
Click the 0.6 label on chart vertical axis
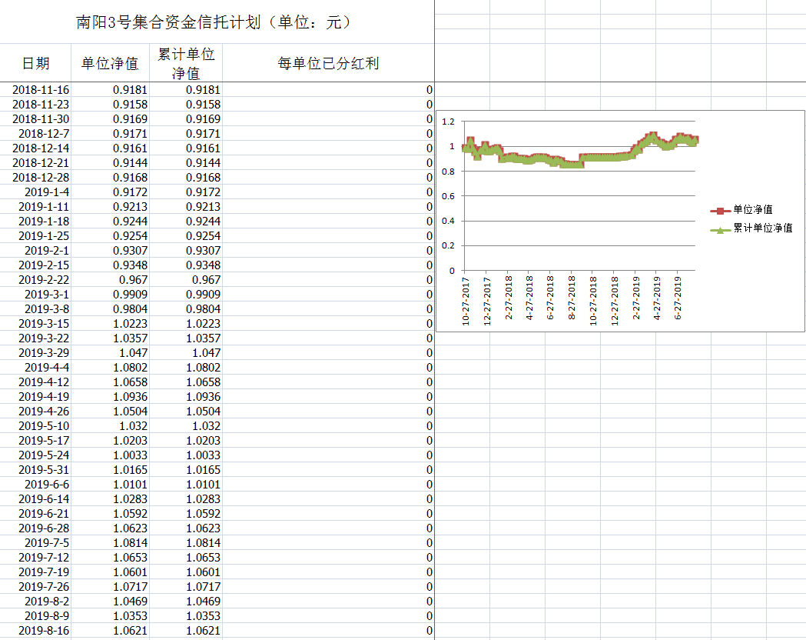(448, 196)
